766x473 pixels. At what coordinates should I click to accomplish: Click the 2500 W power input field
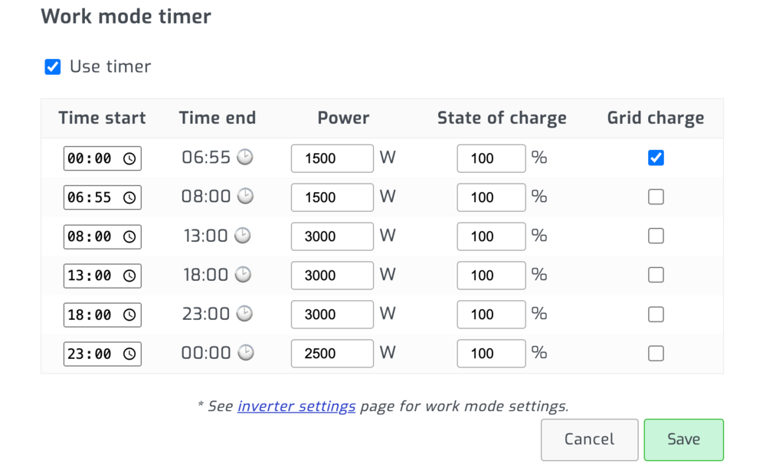coord(332,354)
